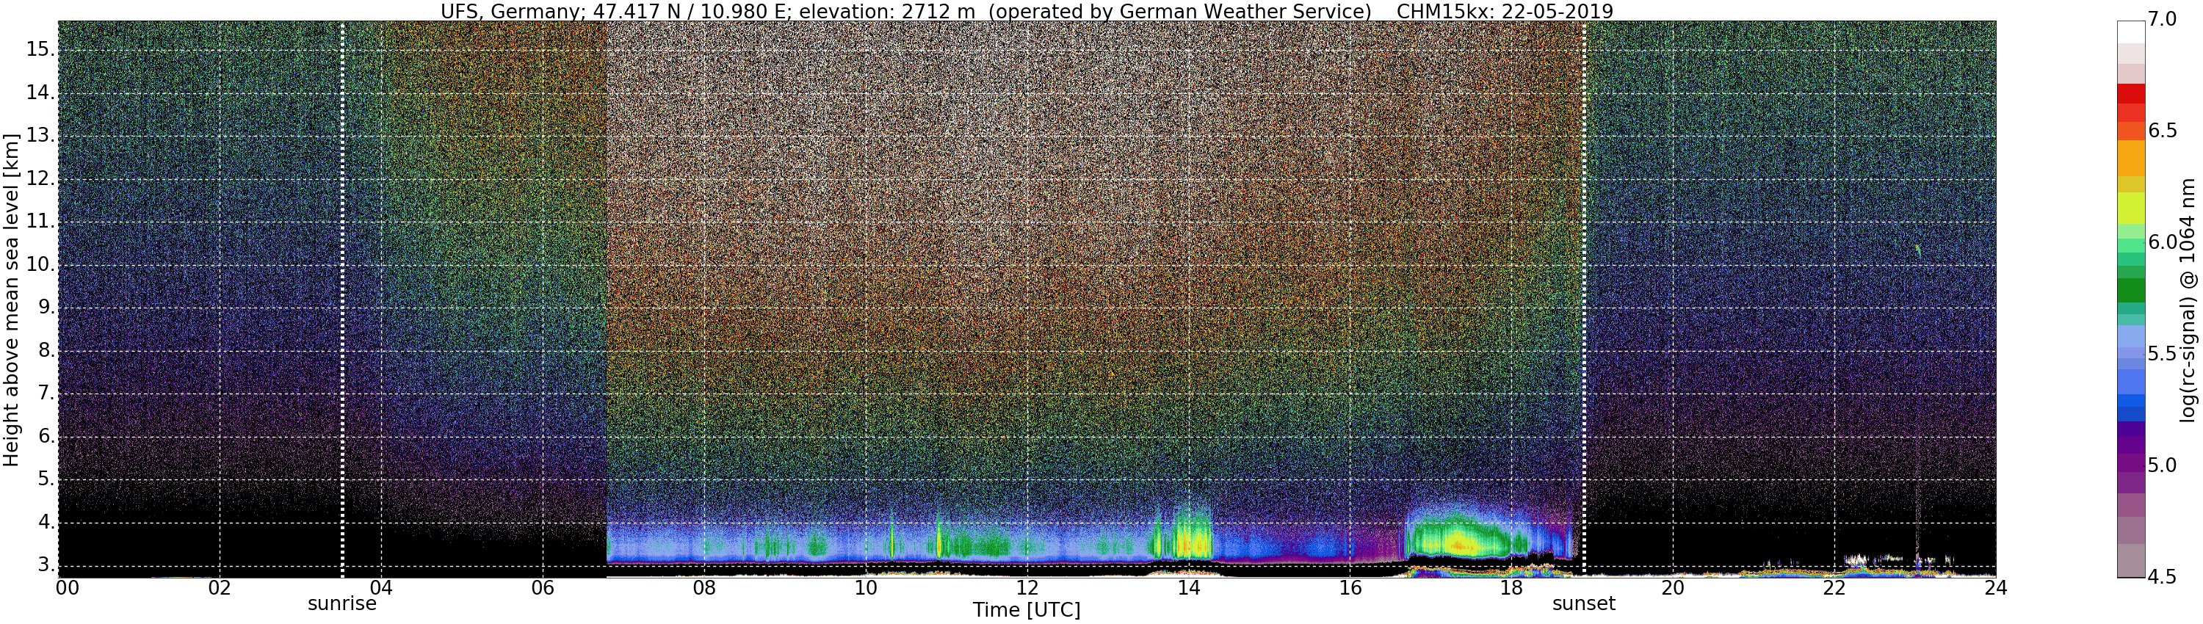Click the '20' time axis tick label
This screenshot has width=2203, height=624.
pos(1673,588)
